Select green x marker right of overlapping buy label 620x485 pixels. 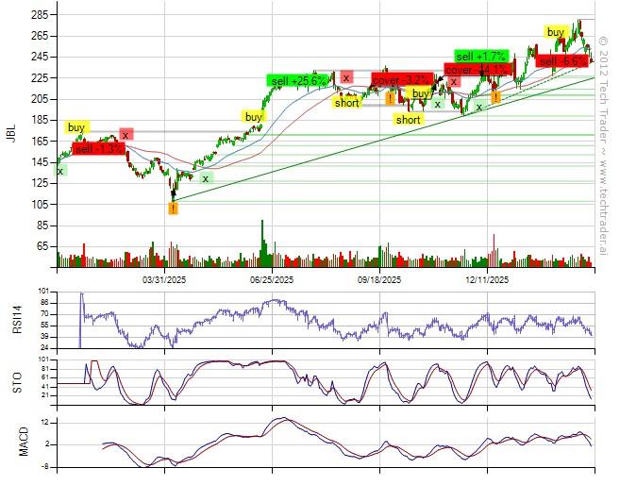(437, 104)
